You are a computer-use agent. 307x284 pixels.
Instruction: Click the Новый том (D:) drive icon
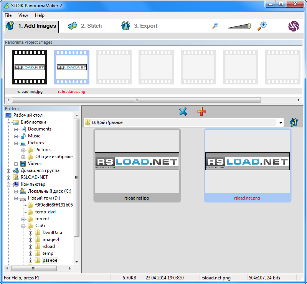tap(23, 198)
